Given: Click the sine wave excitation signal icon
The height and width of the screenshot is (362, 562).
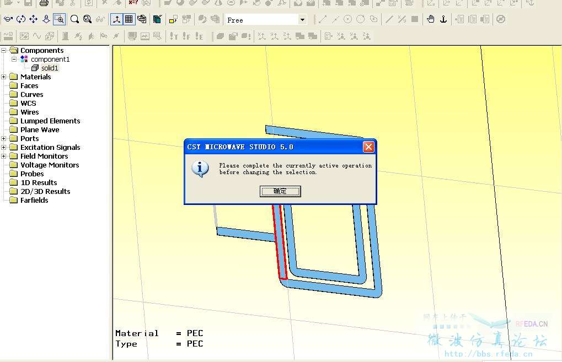Looking at the screenshot, I should [37, 36].
